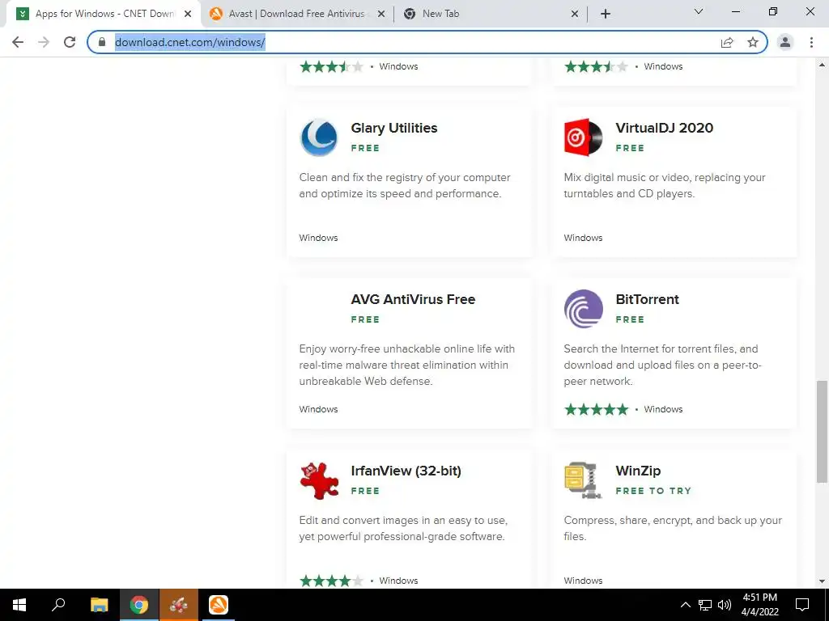Open the taskbar search magnifier

58,605
